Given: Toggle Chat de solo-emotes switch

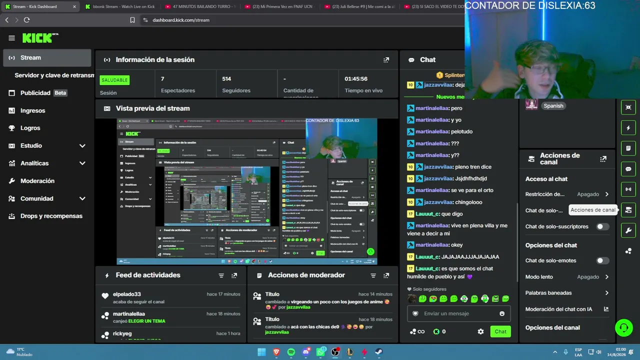Looking at the screenshot, I should 602,260.
